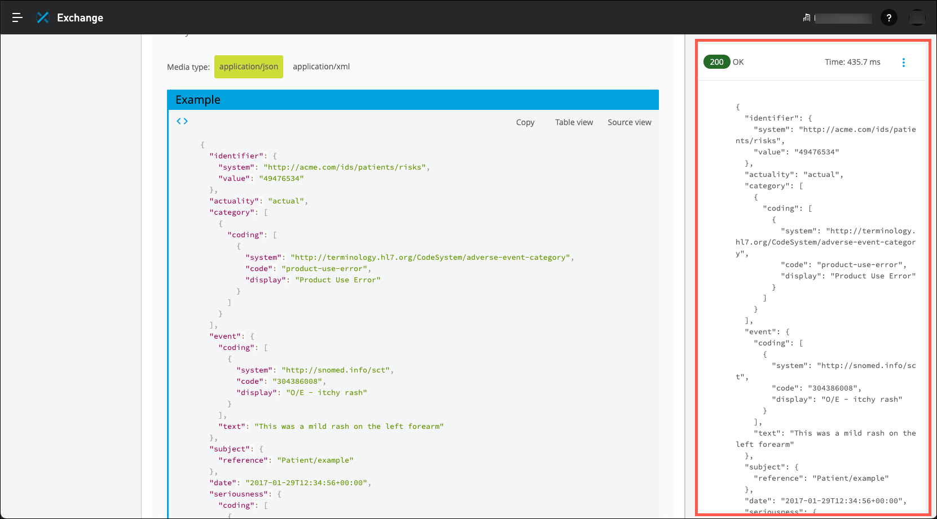Click the date value in Example panel
This screenshot has height=519, width=937.
[x=306, y=483]
